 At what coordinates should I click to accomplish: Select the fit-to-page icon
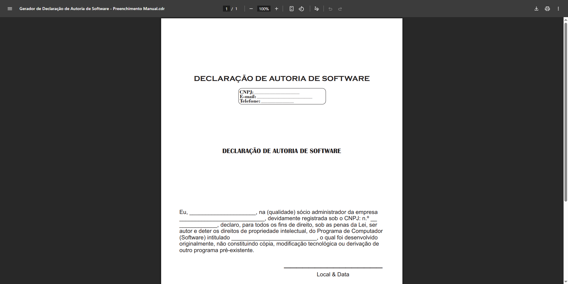(x=292, y=9)
